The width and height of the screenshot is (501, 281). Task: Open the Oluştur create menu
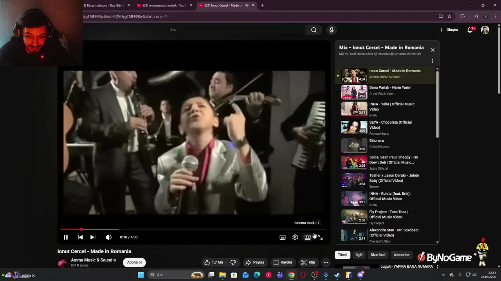click(x=449, y=30)
